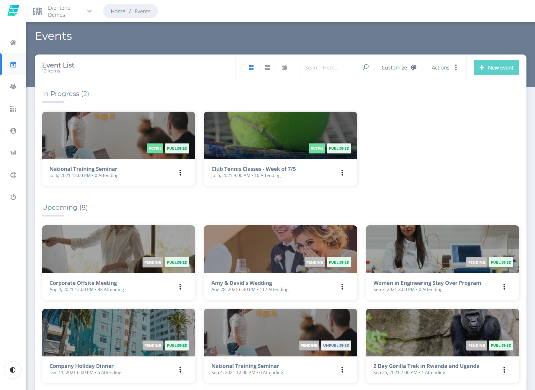Switch Event List to list view

tap(267, 67)
